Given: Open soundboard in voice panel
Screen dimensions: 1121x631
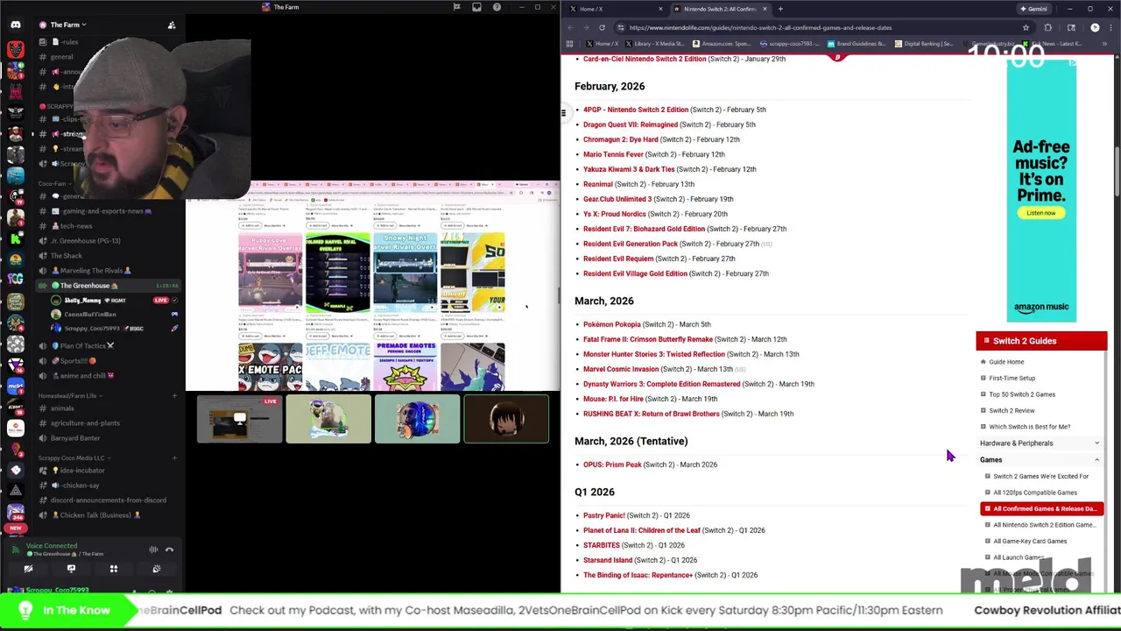Looking at the screenshot, I should (x=157, y=569).
